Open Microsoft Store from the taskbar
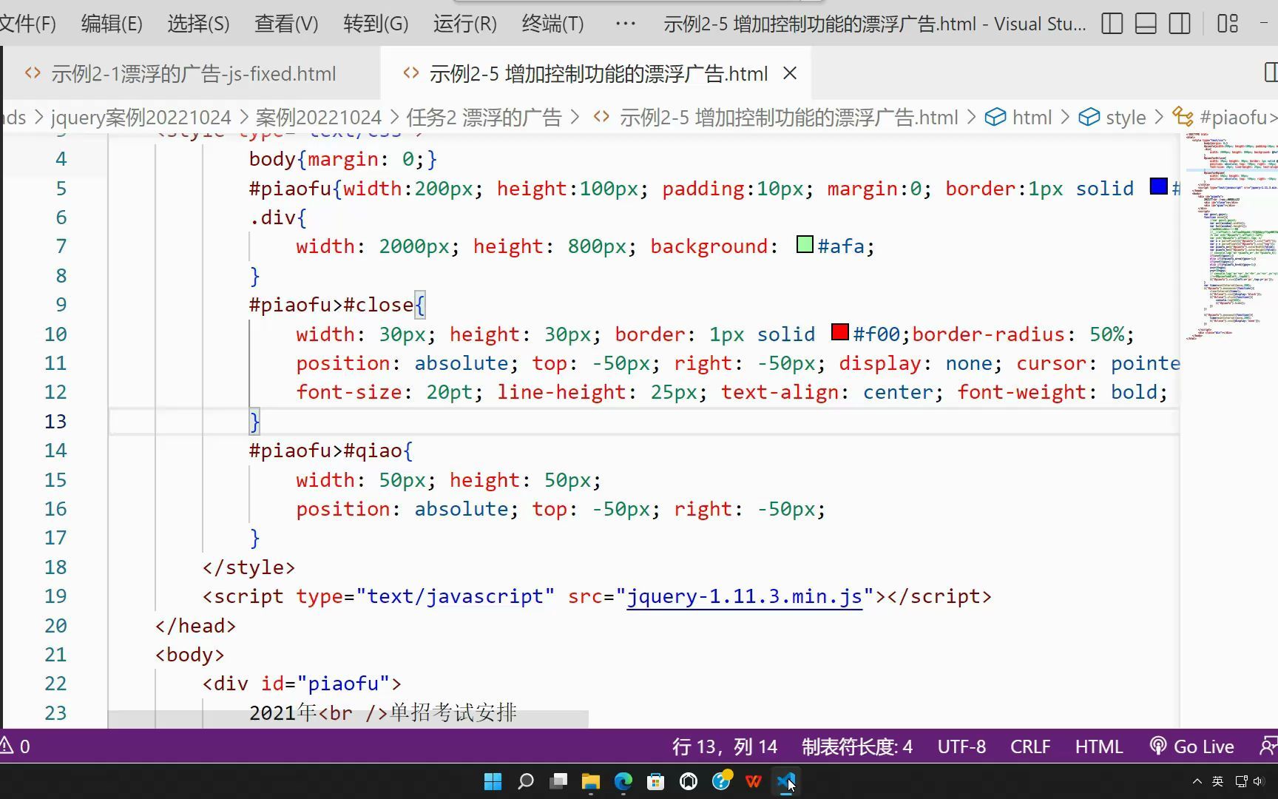 [655, 781]
